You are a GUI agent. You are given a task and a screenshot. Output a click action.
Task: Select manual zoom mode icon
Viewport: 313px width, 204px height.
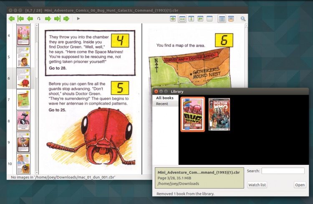tap(210, 19)
